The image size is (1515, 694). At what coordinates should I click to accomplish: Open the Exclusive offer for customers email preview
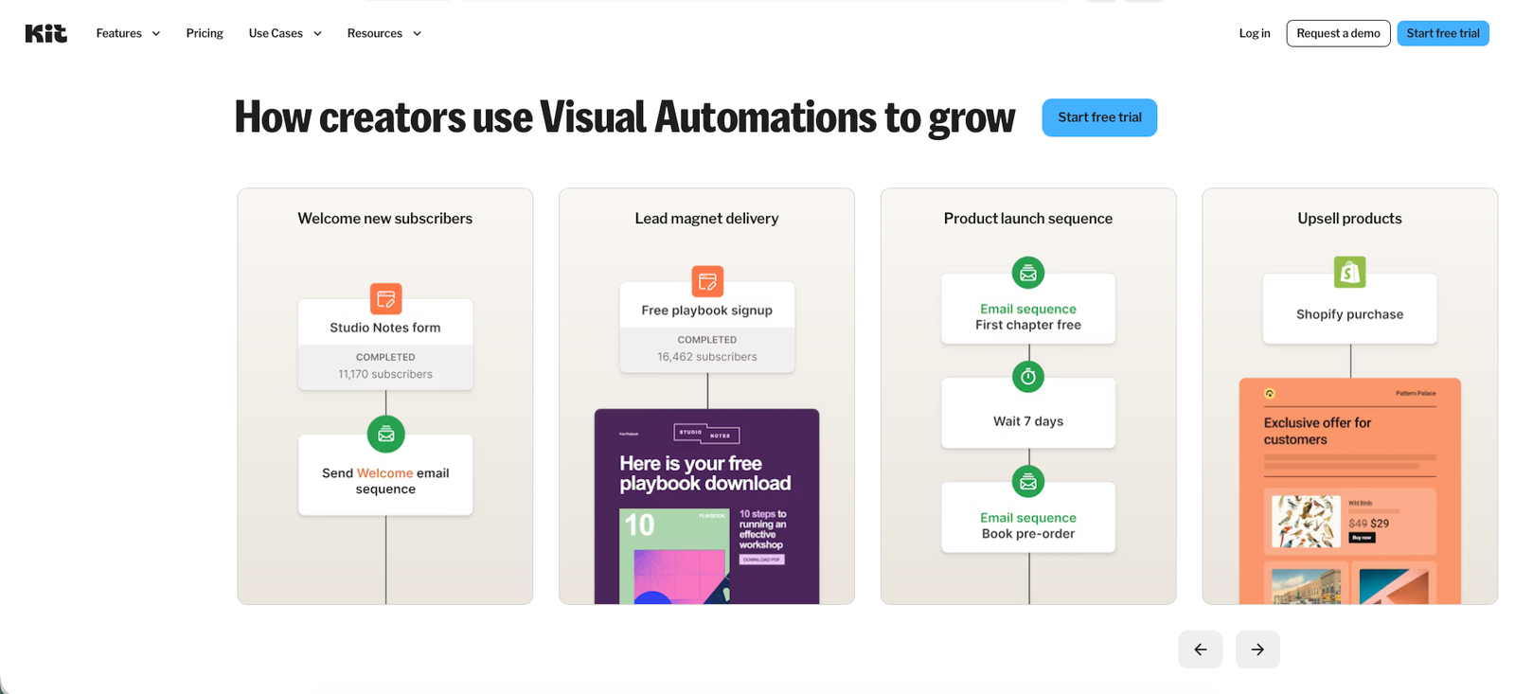coord(1349,491)
